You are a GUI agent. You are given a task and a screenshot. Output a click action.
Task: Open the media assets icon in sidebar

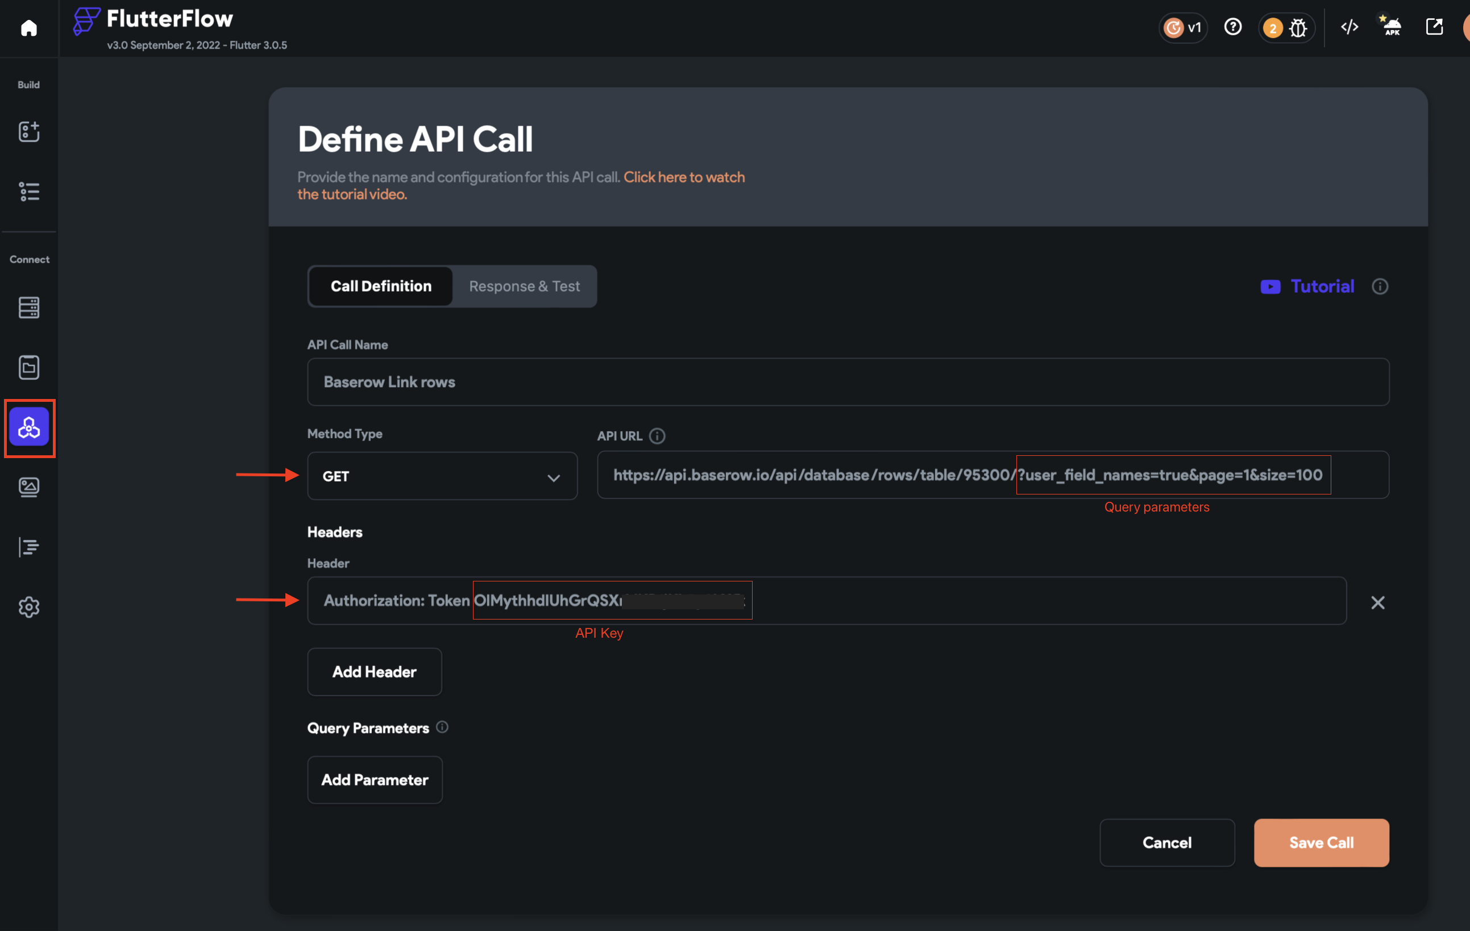coord(28,487)
